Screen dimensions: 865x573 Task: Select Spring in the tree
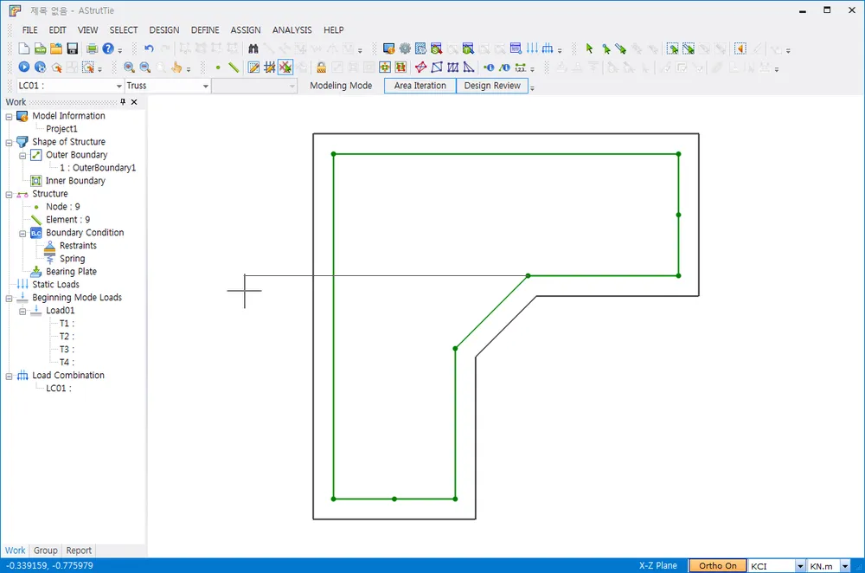pyautogui.click(x=73, y=258)
